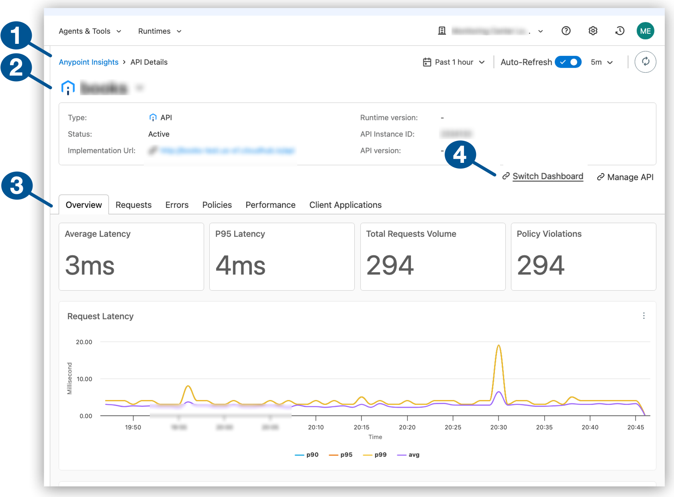Hide the avg line via the legend
674x497 pixels.
click(x=408, y=454)
